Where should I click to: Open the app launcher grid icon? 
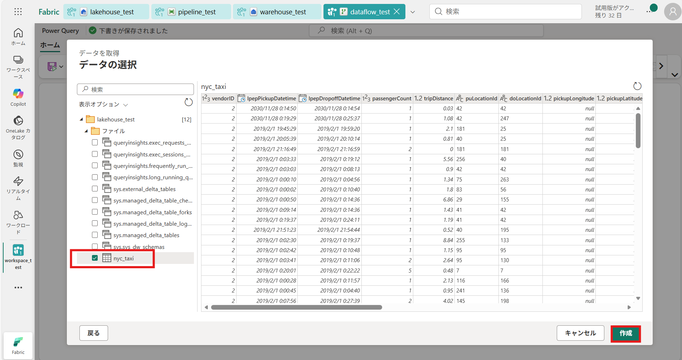pyautogui.click(x=18, y=12)
